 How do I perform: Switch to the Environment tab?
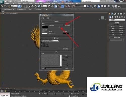click(x=43, y=18)
